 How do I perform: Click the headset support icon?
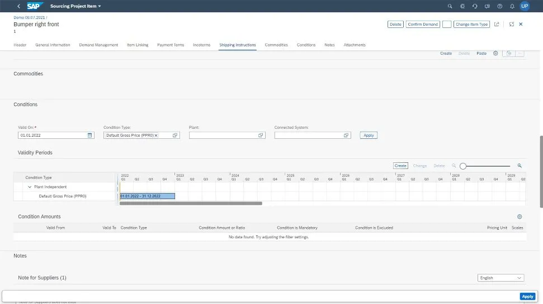pos(475,6)
